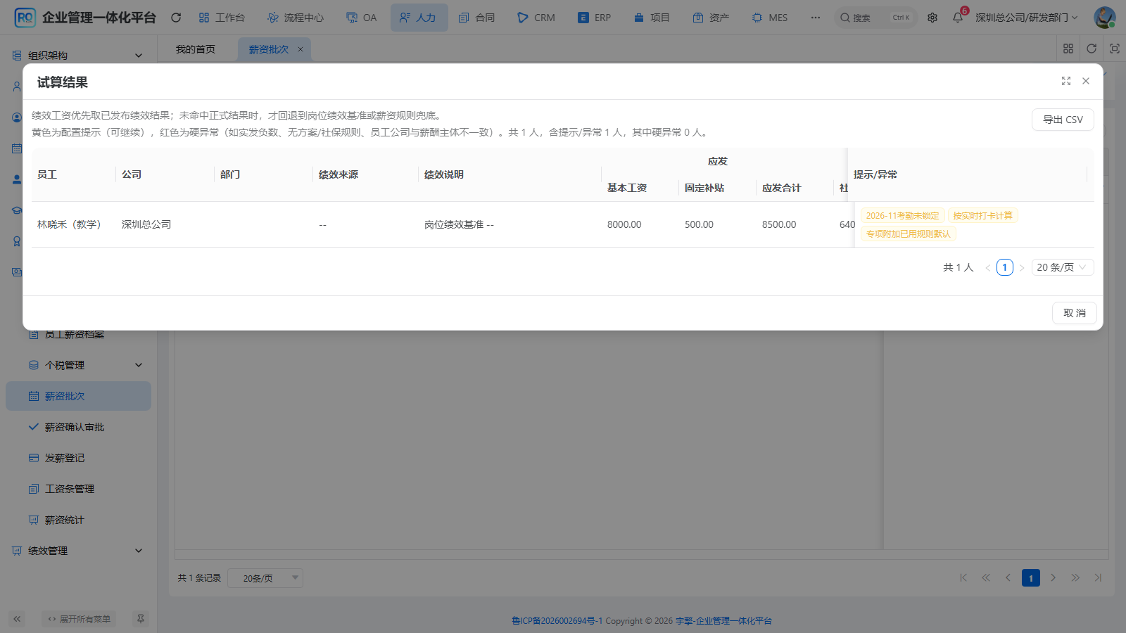Go to last page in background table

(x=1098, y=578)
